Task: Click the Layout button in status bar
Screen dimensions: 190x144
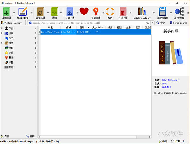Action: point(163,141)
